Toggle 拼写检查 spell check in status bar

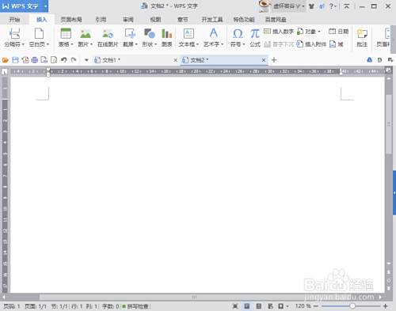click(x=135, y=306)
